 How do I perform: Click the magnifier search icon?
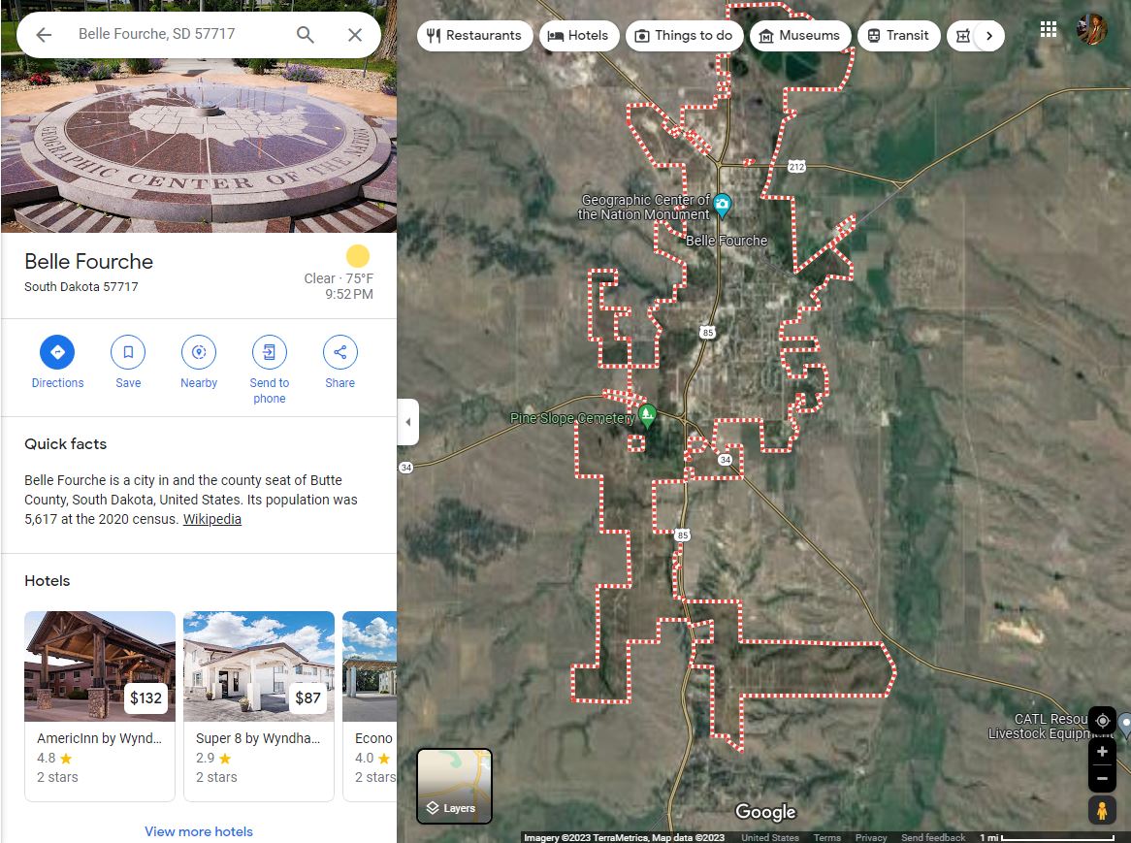(306, 35)
